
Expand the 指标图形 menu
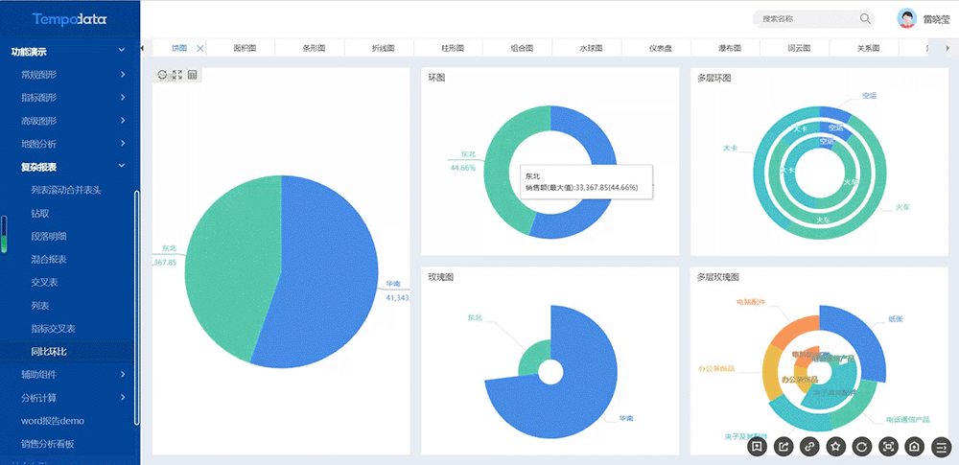coord(123,98)
